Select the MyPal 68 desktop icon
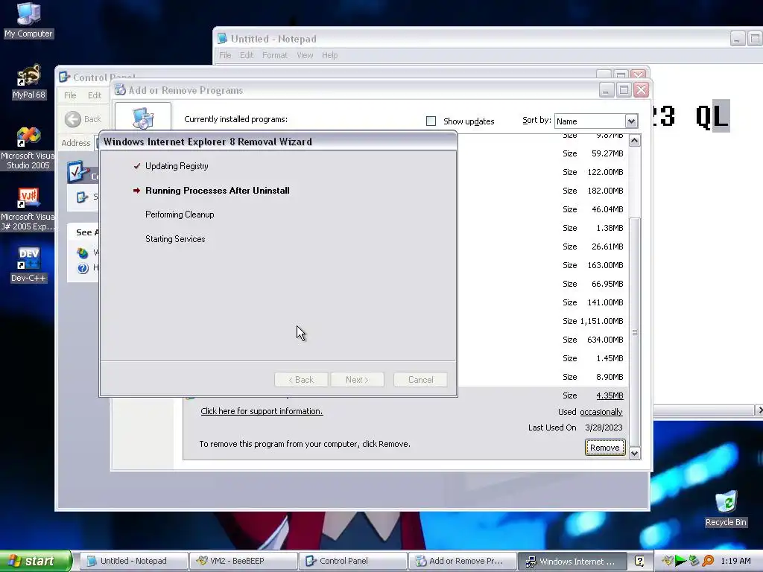 click(28, 81)
